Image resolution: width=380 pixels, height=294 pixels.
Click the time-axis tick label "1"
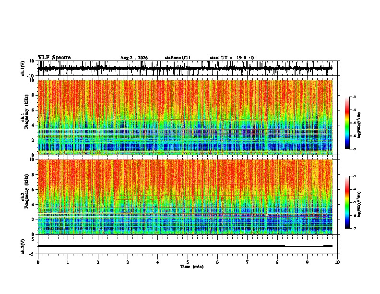[68, 262]
